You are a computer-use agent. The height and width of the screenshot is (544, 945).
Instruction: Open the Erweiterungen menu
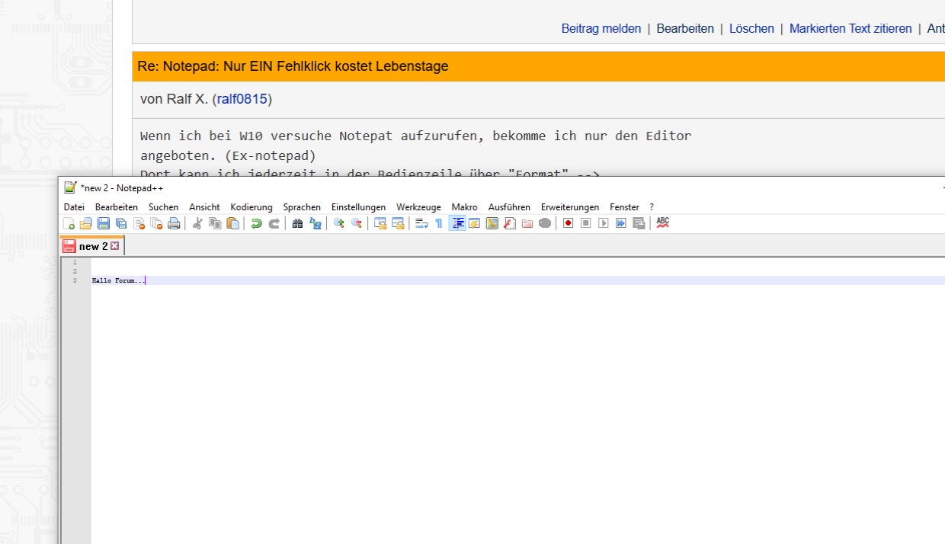pos(570,207)
